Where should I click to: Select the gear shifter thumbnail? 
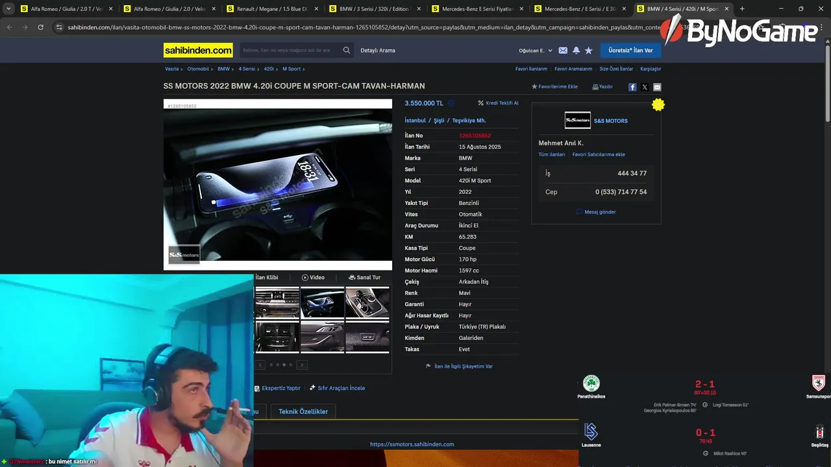(x=367, y=302)
